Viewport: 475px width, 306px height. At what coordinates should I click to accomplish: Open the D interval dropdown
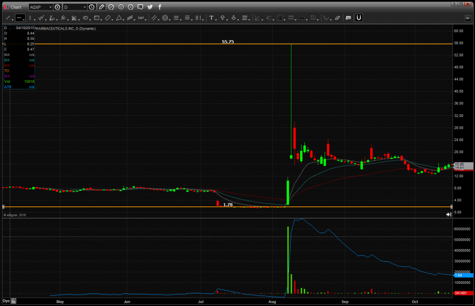pyautogui.click(x=85, y=7)
